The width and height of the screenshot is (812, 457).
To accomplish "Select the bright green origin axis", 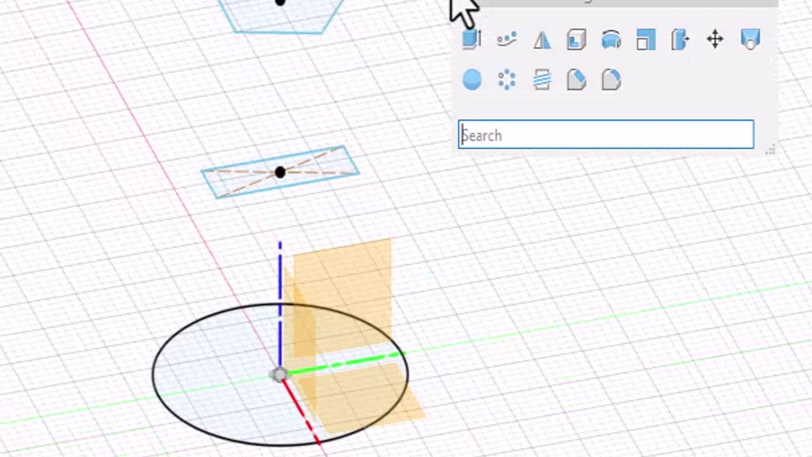I will tap(346, 364).
